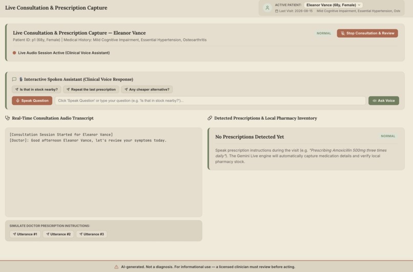413x272 pixels.
Task: Click the pill icon by Detected Prescriptions heading
Action: click(210, 118)
